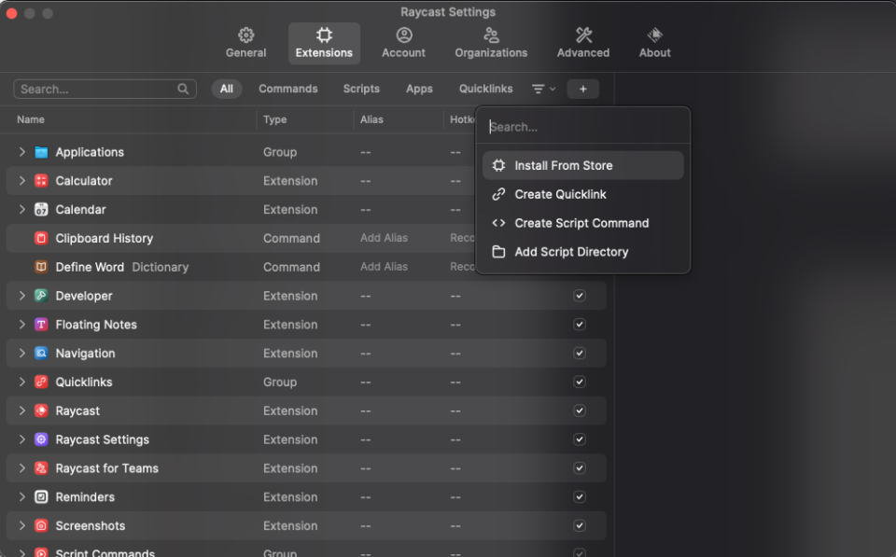The width and height of the screenshot is (896, 557).
Task: Filter list by Commands
Action: tap(287, 89)
